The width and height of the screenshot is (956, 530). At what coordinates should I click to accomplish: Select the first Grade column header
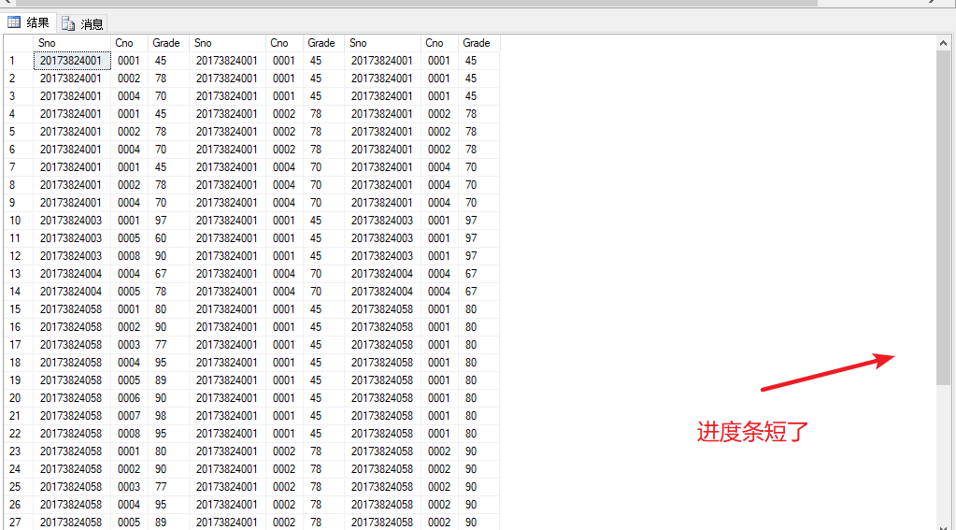pyautogui.click(x=169, y=43)
